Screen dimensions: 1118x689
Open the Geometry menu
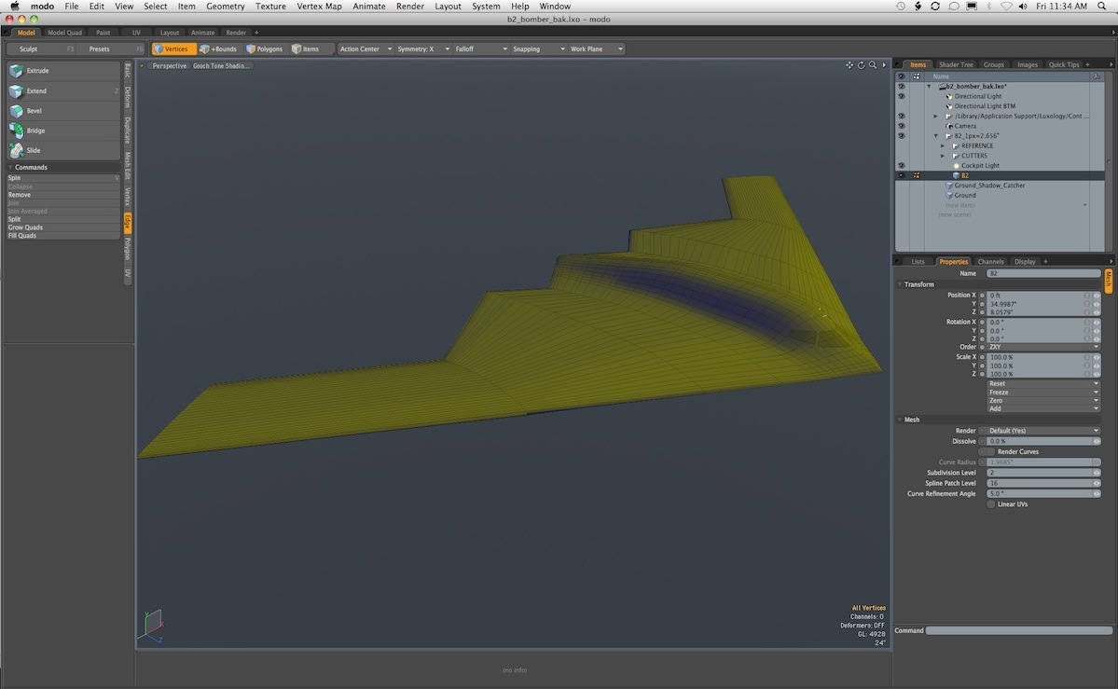pos(225,7)
